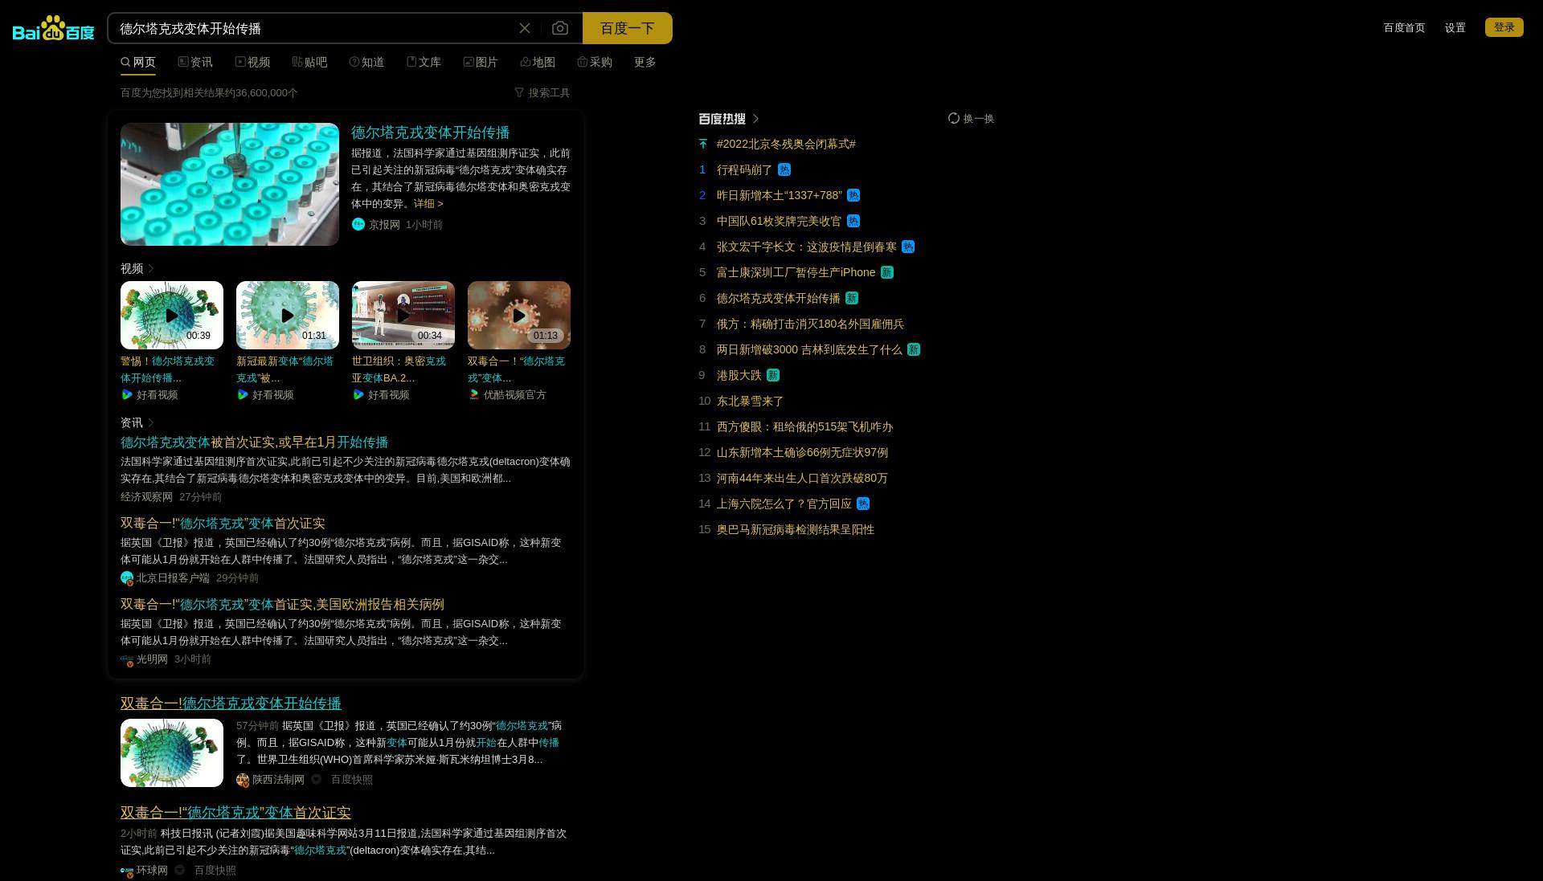
Task: Switch to the 资讯 tab
Action: [x=195, y=62]
